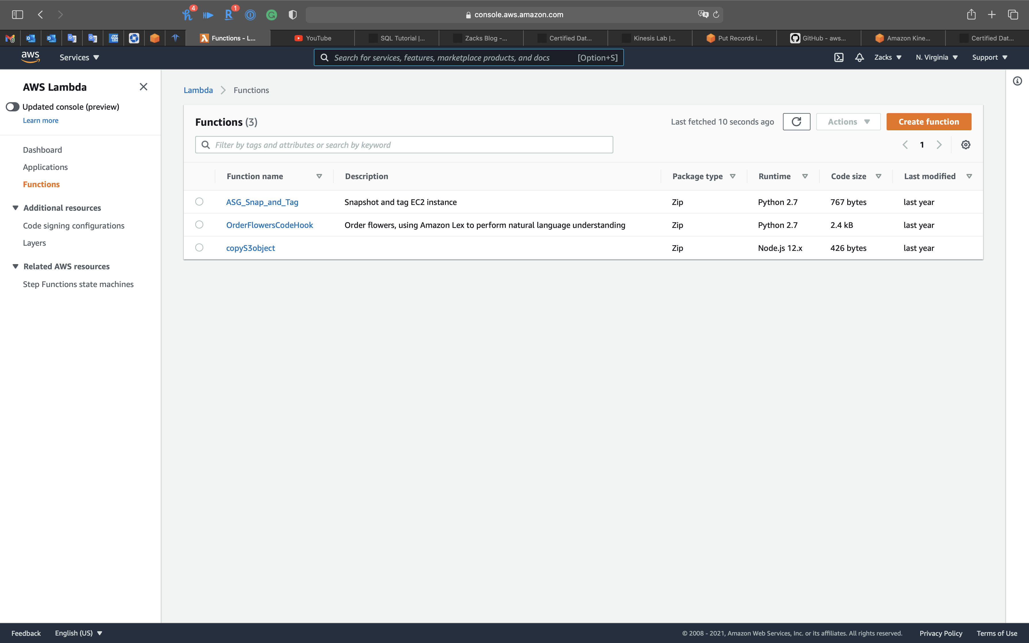Open Dashboard in the sidebar
Image resolution: width=1029 pixels, height=643 pixels.
42,150
